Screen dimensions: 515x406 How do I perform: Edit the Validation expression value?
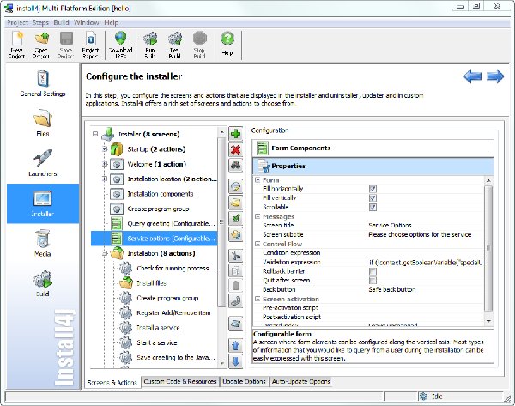426,262
